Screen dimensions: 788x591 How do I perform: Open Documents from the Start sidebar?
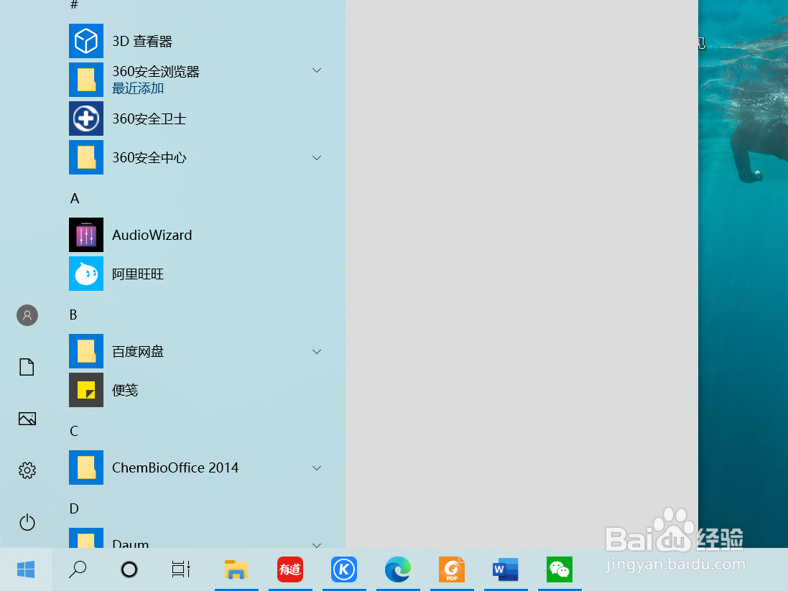[27, 367]
